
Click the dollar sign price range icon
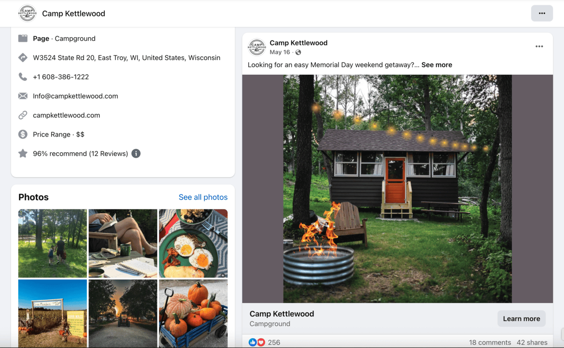(23, 134)
